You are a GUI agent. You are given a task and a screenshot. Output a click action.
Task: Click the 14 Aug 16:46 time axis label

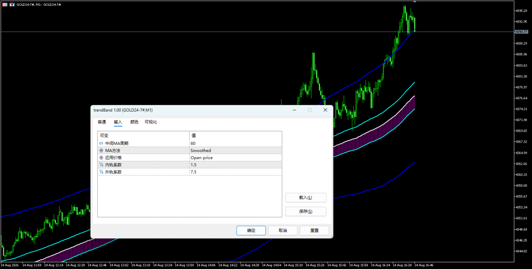pyautogui.click(x=424, y=265)
